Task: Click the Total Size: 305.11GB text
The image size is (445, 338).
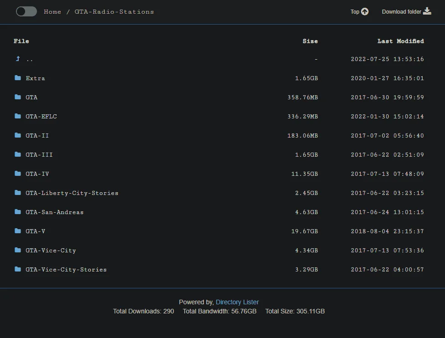Action: pyautogui.click(x=295, y=311)
